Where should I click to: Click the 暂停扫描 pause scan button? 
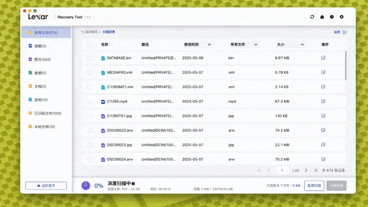[x=314, y=186]
